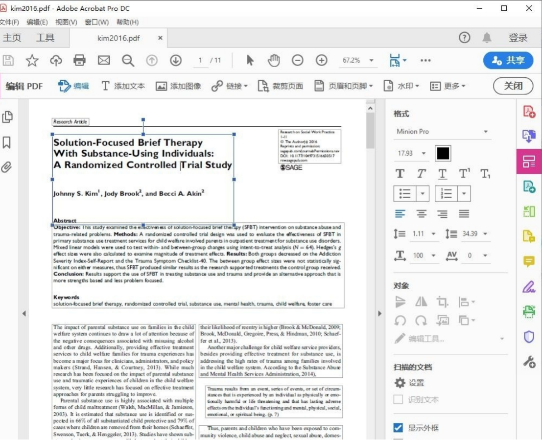Expand bulleted list style dropdown arrow
Screen dimensions: 542x440
[x=423, y=193]
